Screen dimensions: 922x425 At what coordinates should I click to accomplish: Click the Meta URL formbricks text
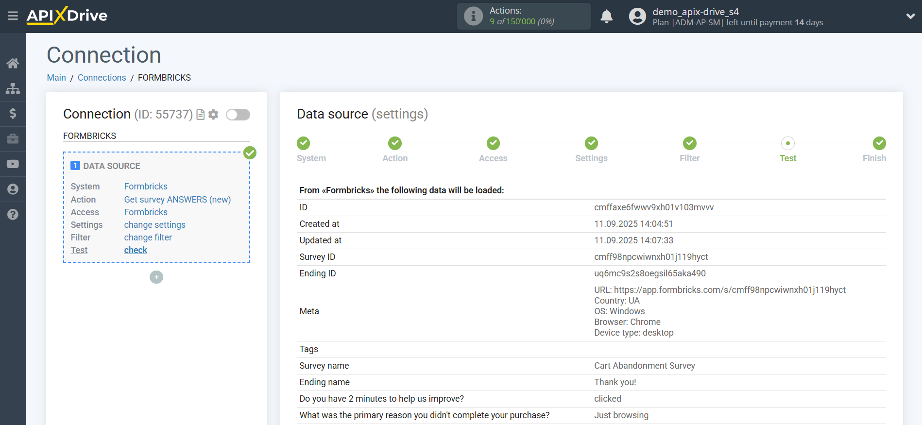tap(720, 290)
